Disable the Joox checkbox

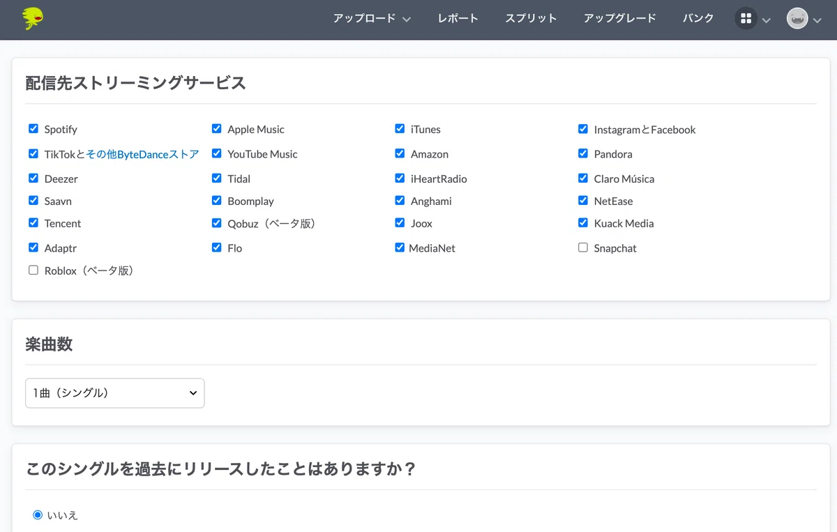(400, 222)
